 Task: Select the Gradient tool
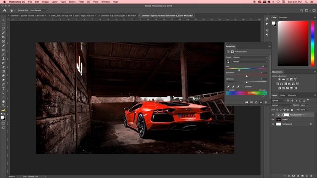point(3,71)
